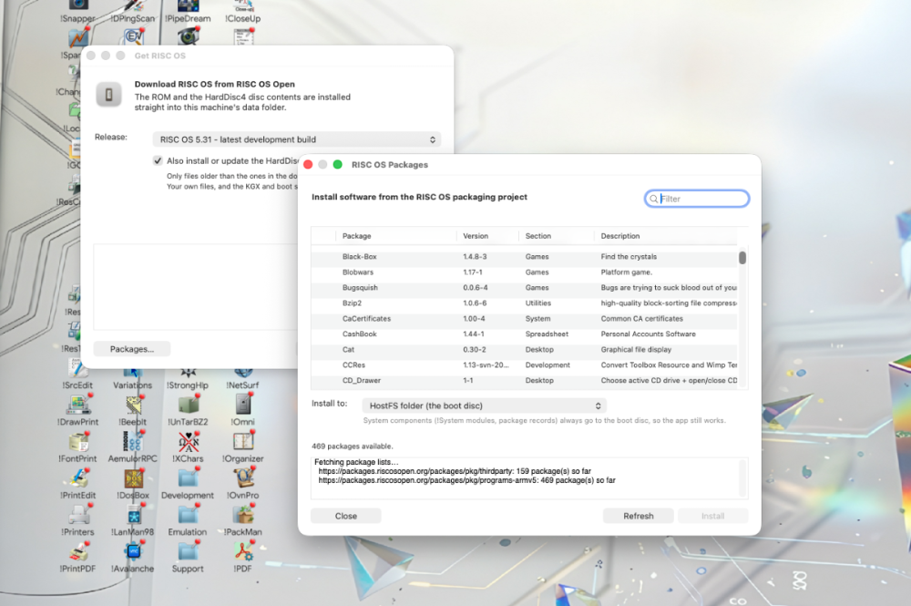
Task: Open the !PrintEdit icon
Action: point(77,478)
